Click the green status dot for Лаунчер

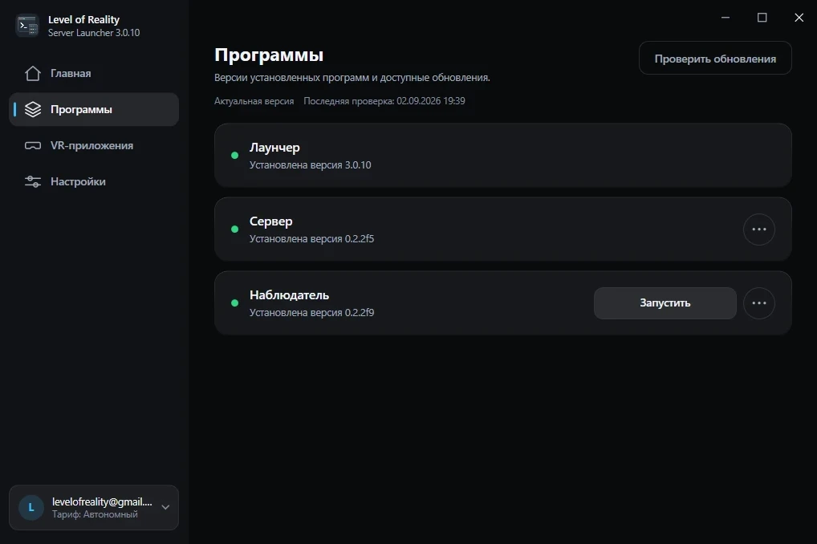[x=235, y=156]
